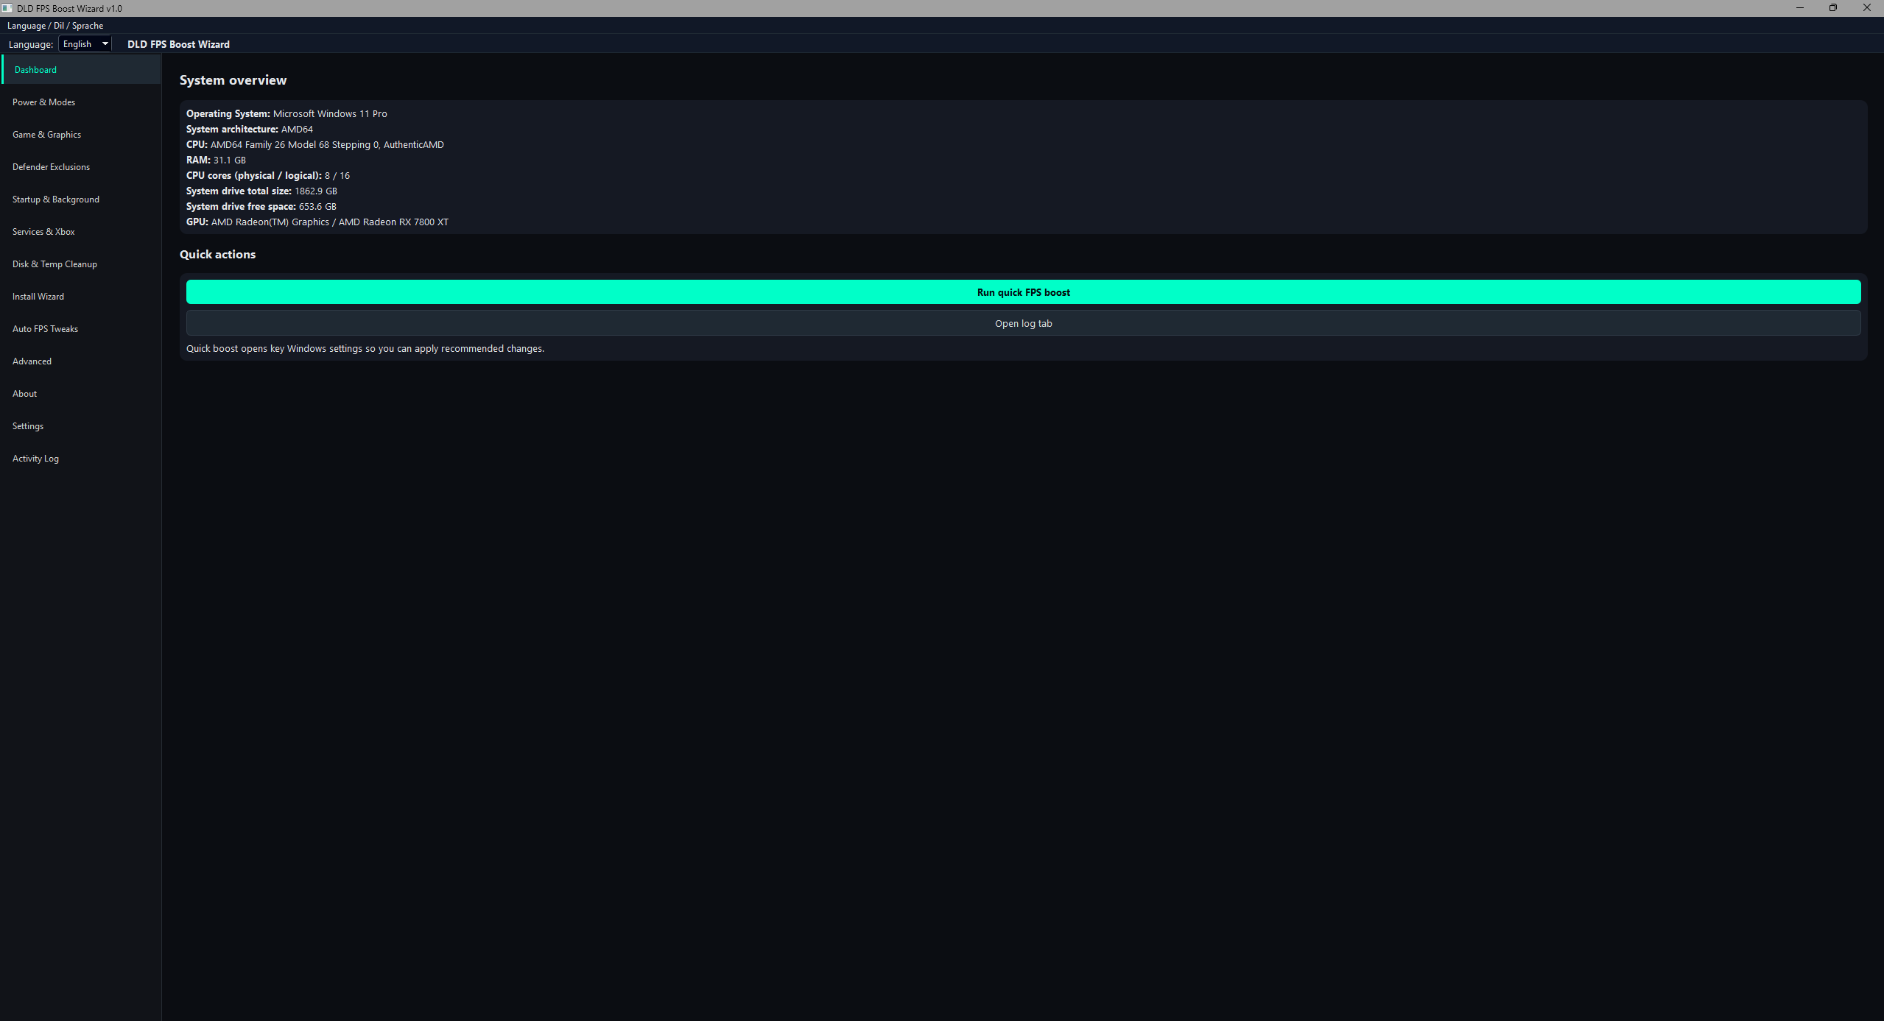The height and width of the screenshot is (1021, 1884).
Task: Open the Install Wizard page
Action: coord(38,297)
